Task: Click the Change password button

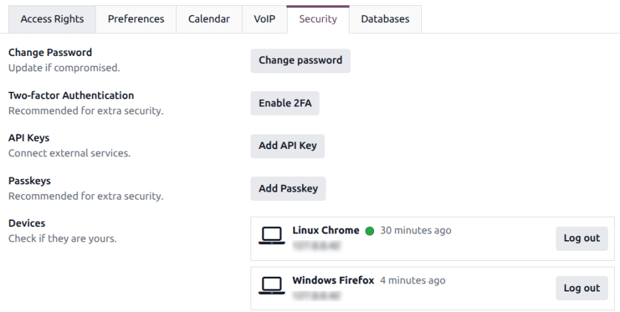Action: coord(300,61)
